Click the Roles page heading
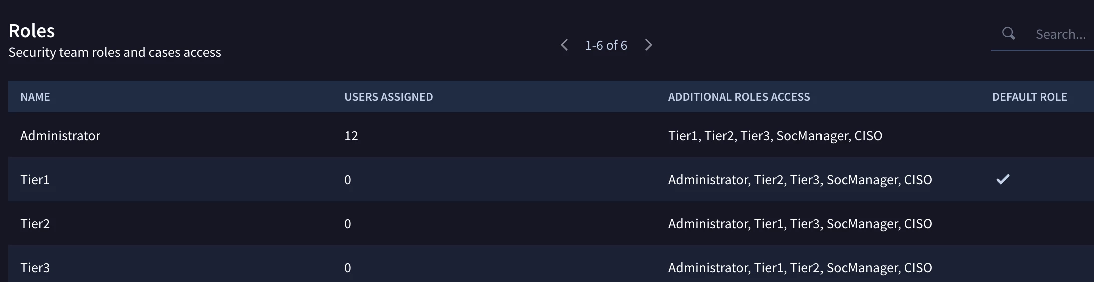 (x=32, y=31)
